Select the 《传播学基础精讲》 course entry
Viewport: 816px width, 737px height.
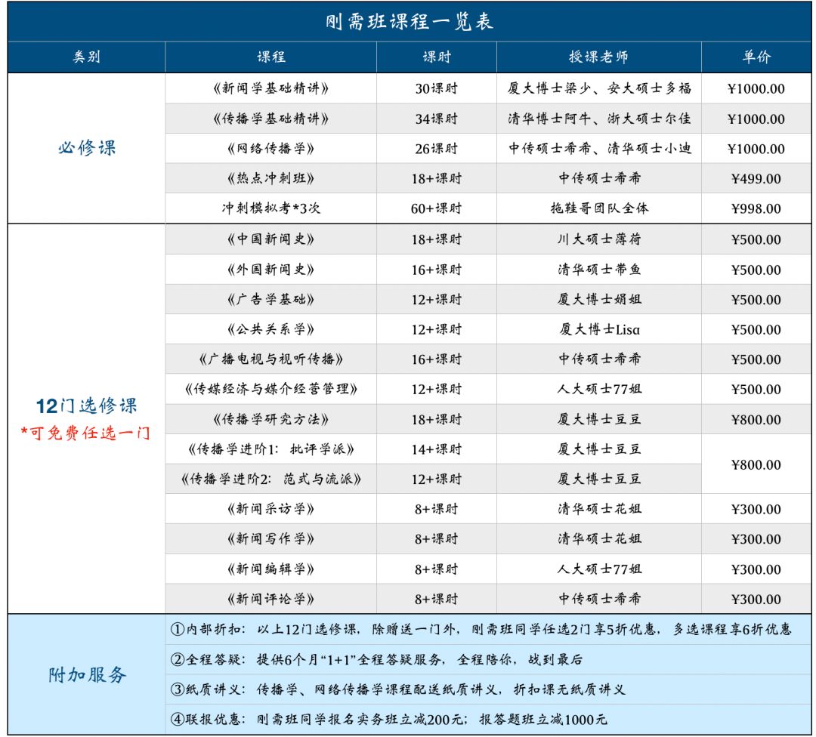click(x=270, y=119)
